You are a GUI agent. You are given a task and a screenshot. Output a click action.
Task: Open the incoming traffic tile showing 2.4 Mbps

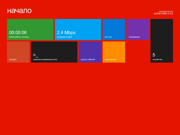(78, 30)
